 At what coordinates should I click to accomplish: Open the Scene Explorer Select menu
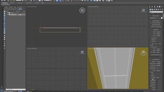click(x=6, y=7)
